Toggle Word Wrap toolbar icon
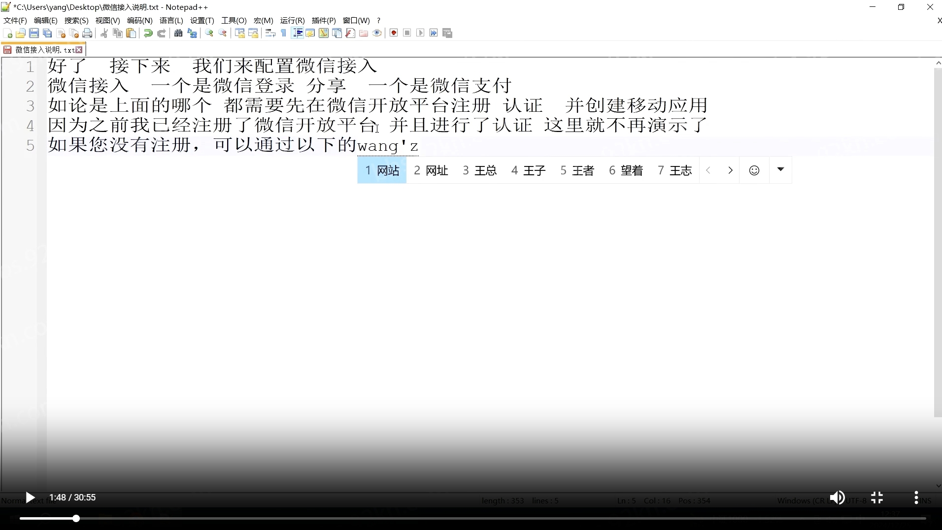Viewport: 942px width, 530px height. 270,33
